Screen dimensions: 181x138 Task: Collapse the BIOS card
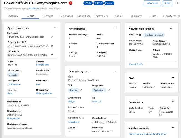pyautogui.click(x=173, y=78)
